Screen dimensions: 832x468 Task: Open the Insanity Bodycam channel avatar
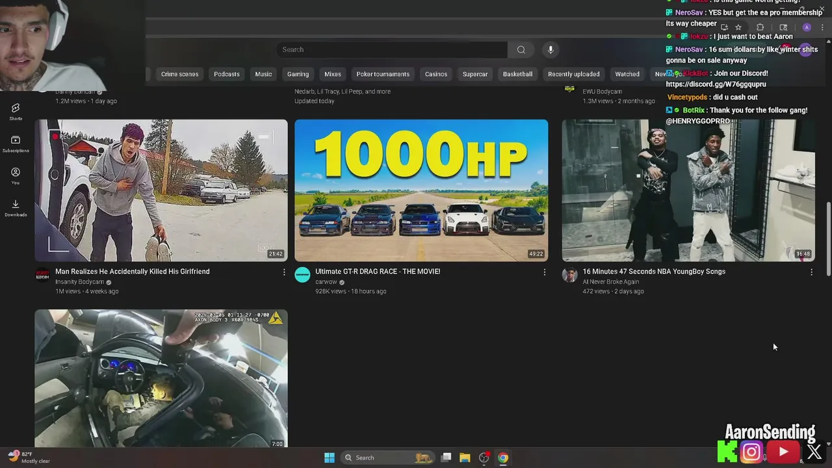coord(42,275)
